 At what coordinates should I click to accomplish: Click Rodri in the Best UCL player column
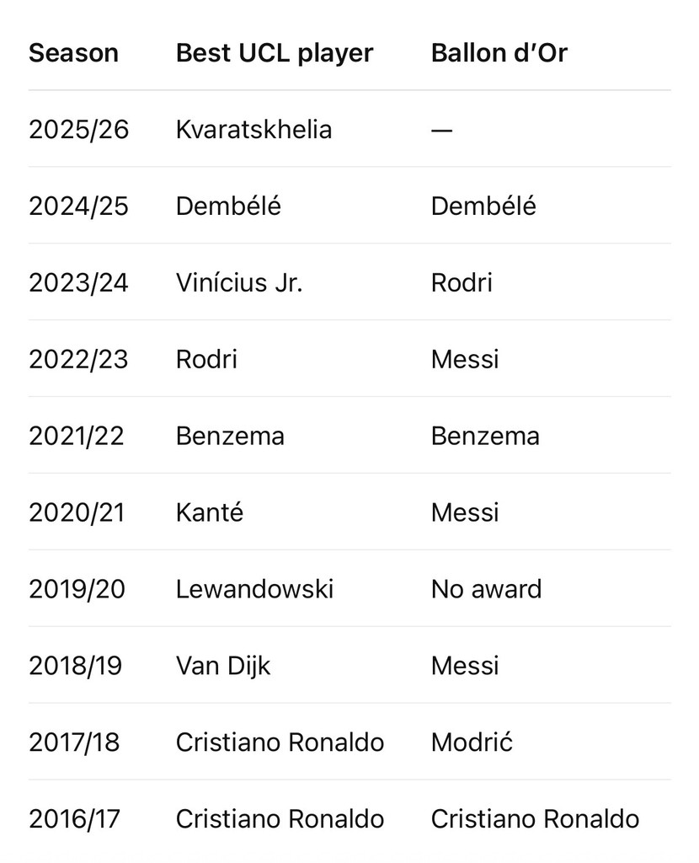pos(206,359)
